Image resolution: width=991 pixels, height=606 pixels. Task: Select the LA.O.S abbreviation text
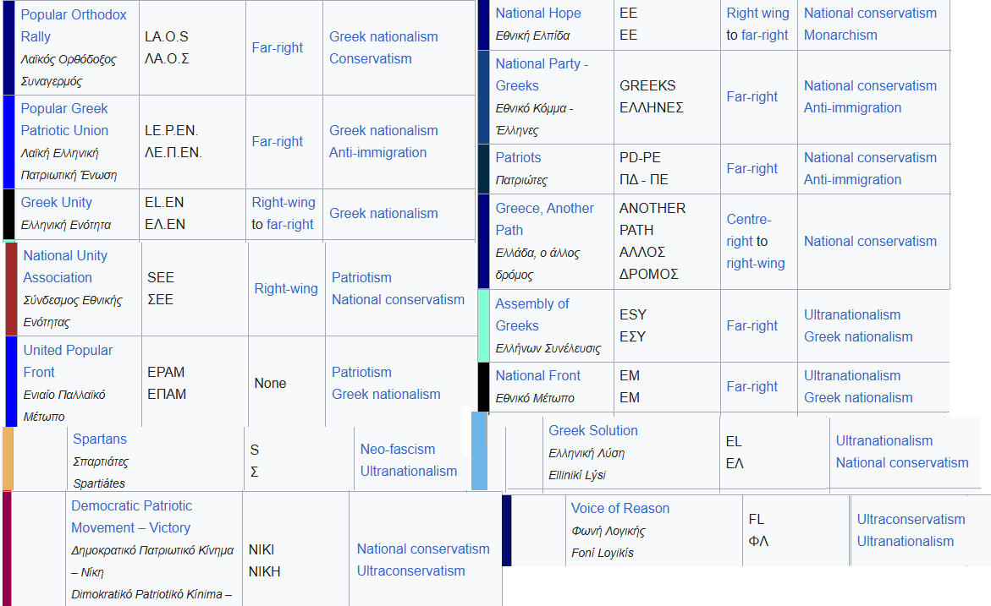pyautogui.click(x=166, y=36)
